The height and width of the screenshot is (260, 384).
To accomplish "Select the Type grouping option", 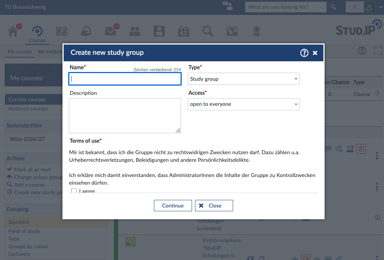I will 14,239.
